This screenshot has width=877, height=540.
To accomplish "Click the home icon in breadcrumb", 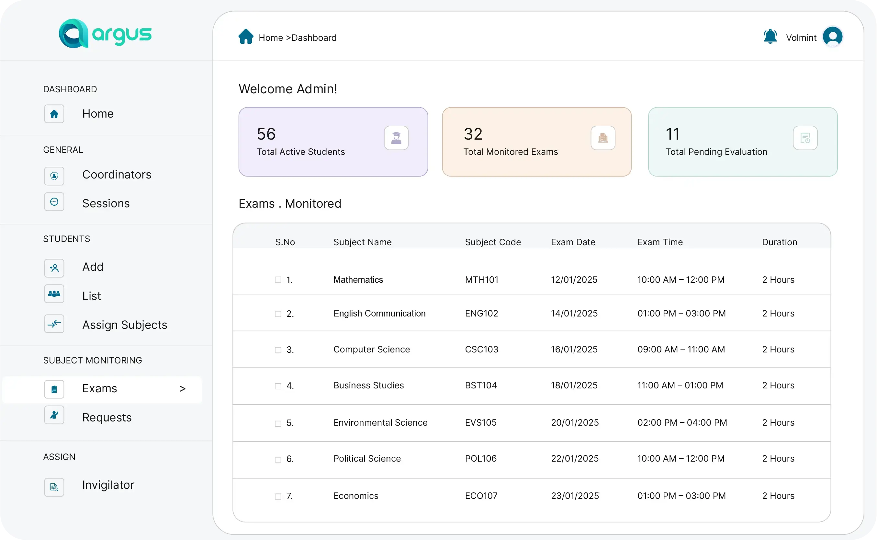I will click(x=246, y=37).
